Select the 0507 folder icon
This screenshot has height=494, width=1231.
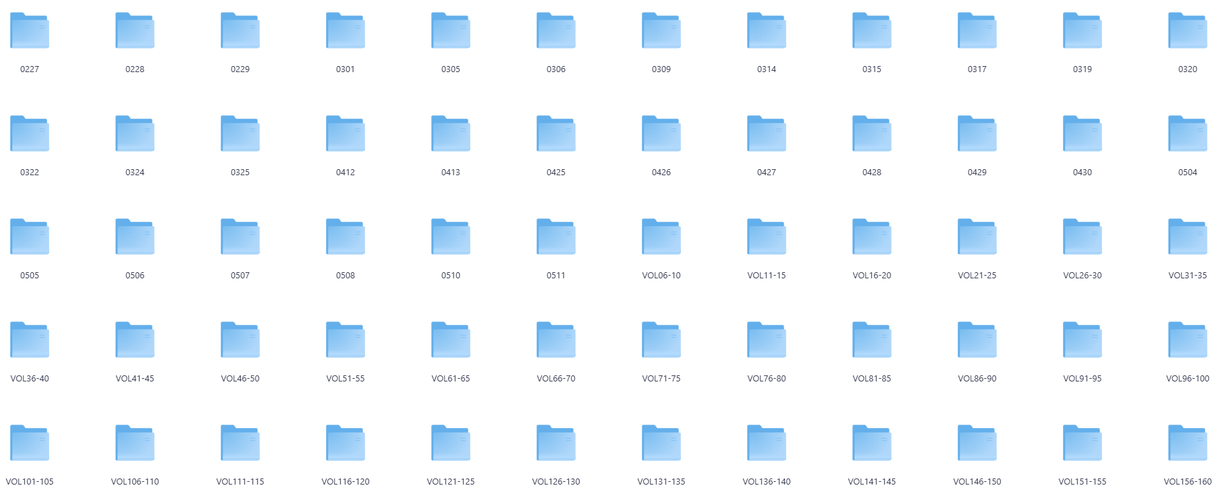click(240, 237)
